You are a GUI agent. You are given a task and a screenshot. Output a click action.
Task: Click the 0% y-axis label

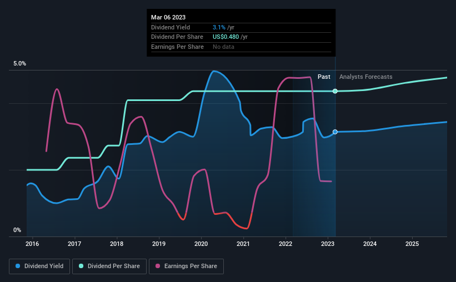(17, 230)
